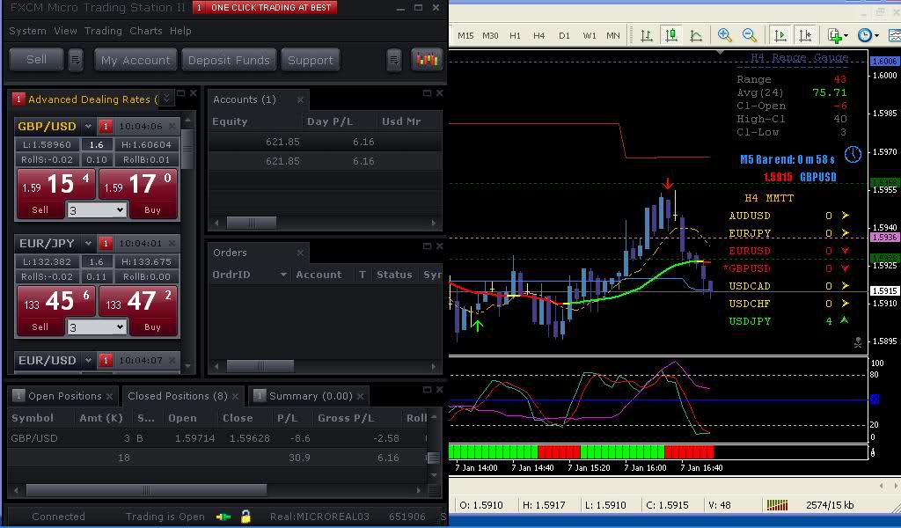Toggle auto scroll on the chart
The width and height of the screenshot is (901, 528).
coord(780,35)
